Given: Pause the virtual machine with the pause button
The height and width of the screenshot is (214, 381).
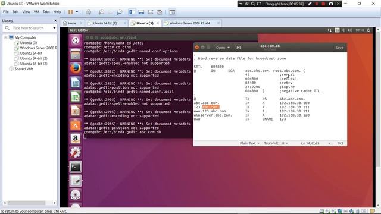Looking at the screenshot, I should pos(70,12).
